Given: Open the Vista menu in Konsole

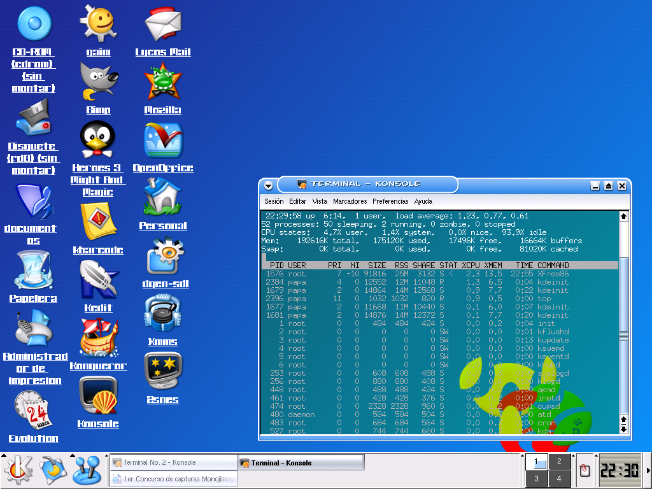Looking at the screenshot, I should pyautogui.click(x=320, y=201).
